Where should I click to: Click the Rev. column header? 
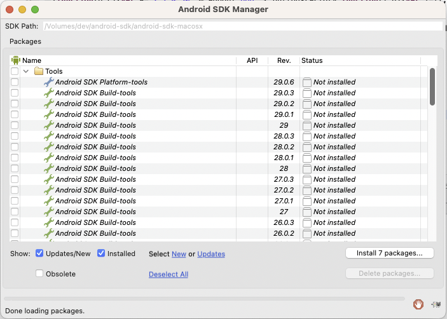click(284, 60)
